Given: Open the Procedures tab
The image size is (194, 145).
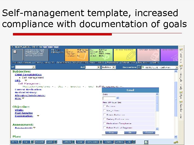Looking at the screenshot, I should click(x=63, y=63).
